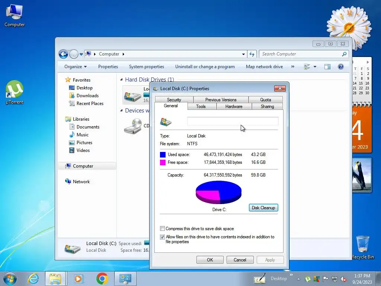Click the Search Computer box
381x286 pixels.
(304, 54)
